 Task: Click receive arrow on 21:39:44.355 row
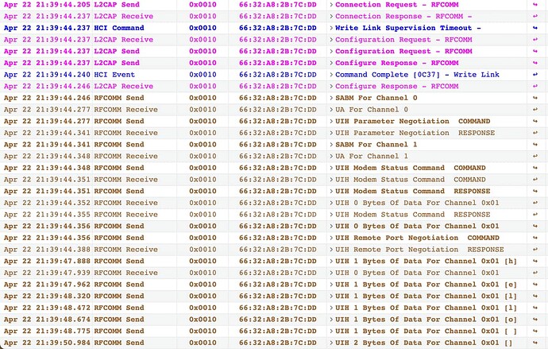click(535, 215)
